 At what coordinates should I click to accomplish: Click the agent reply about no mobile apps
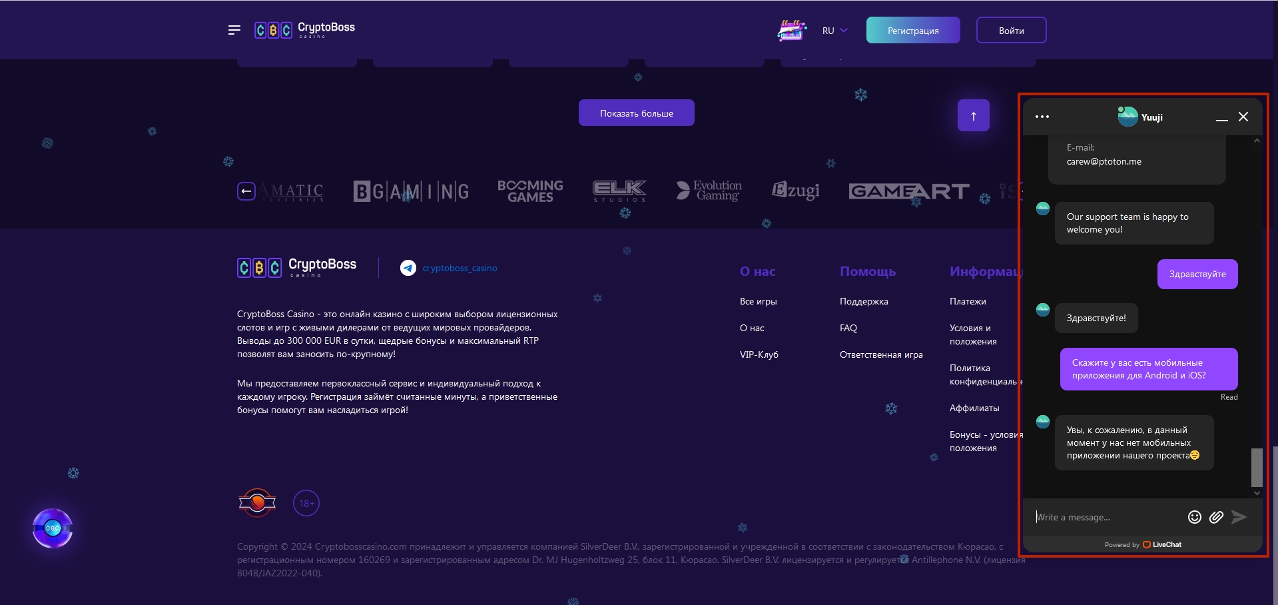1134,442
